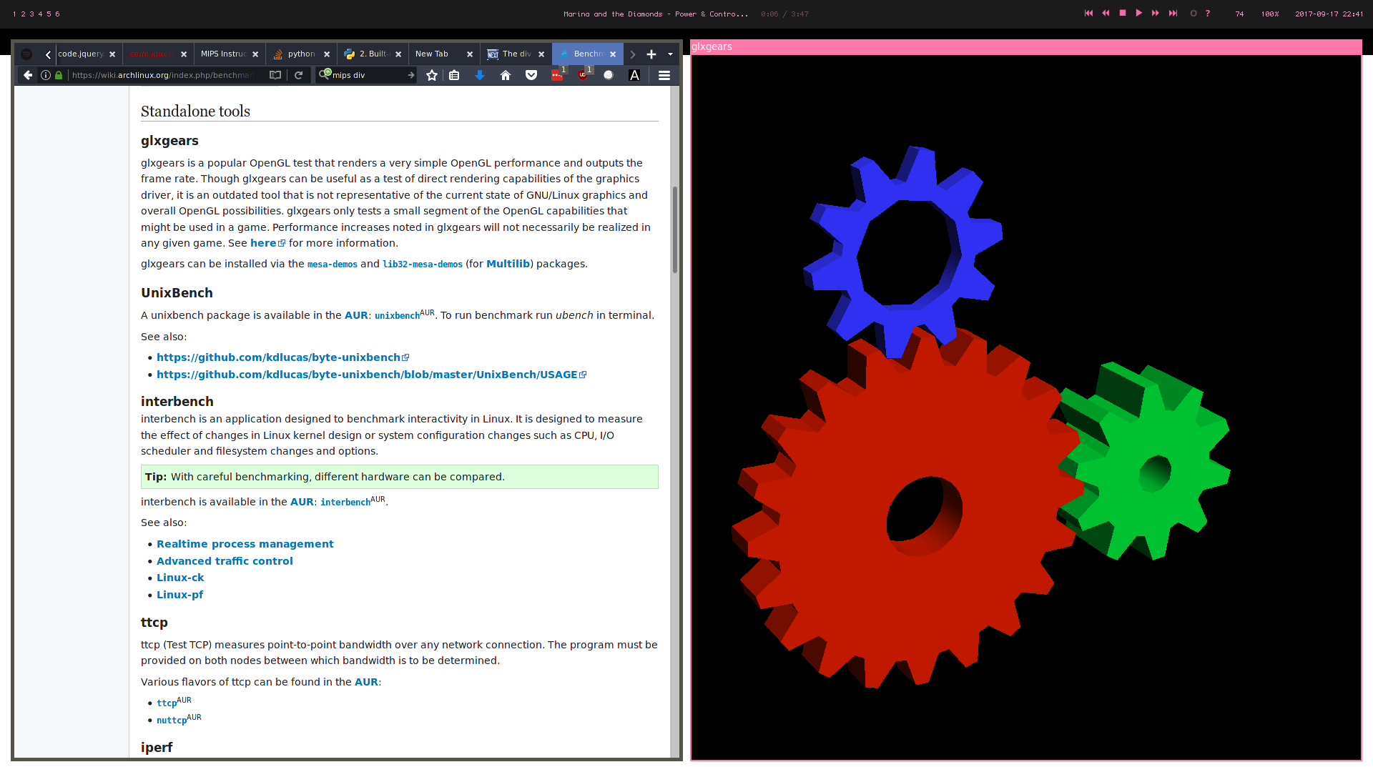Click the Pocket icon in toolbar

[531, 75]
